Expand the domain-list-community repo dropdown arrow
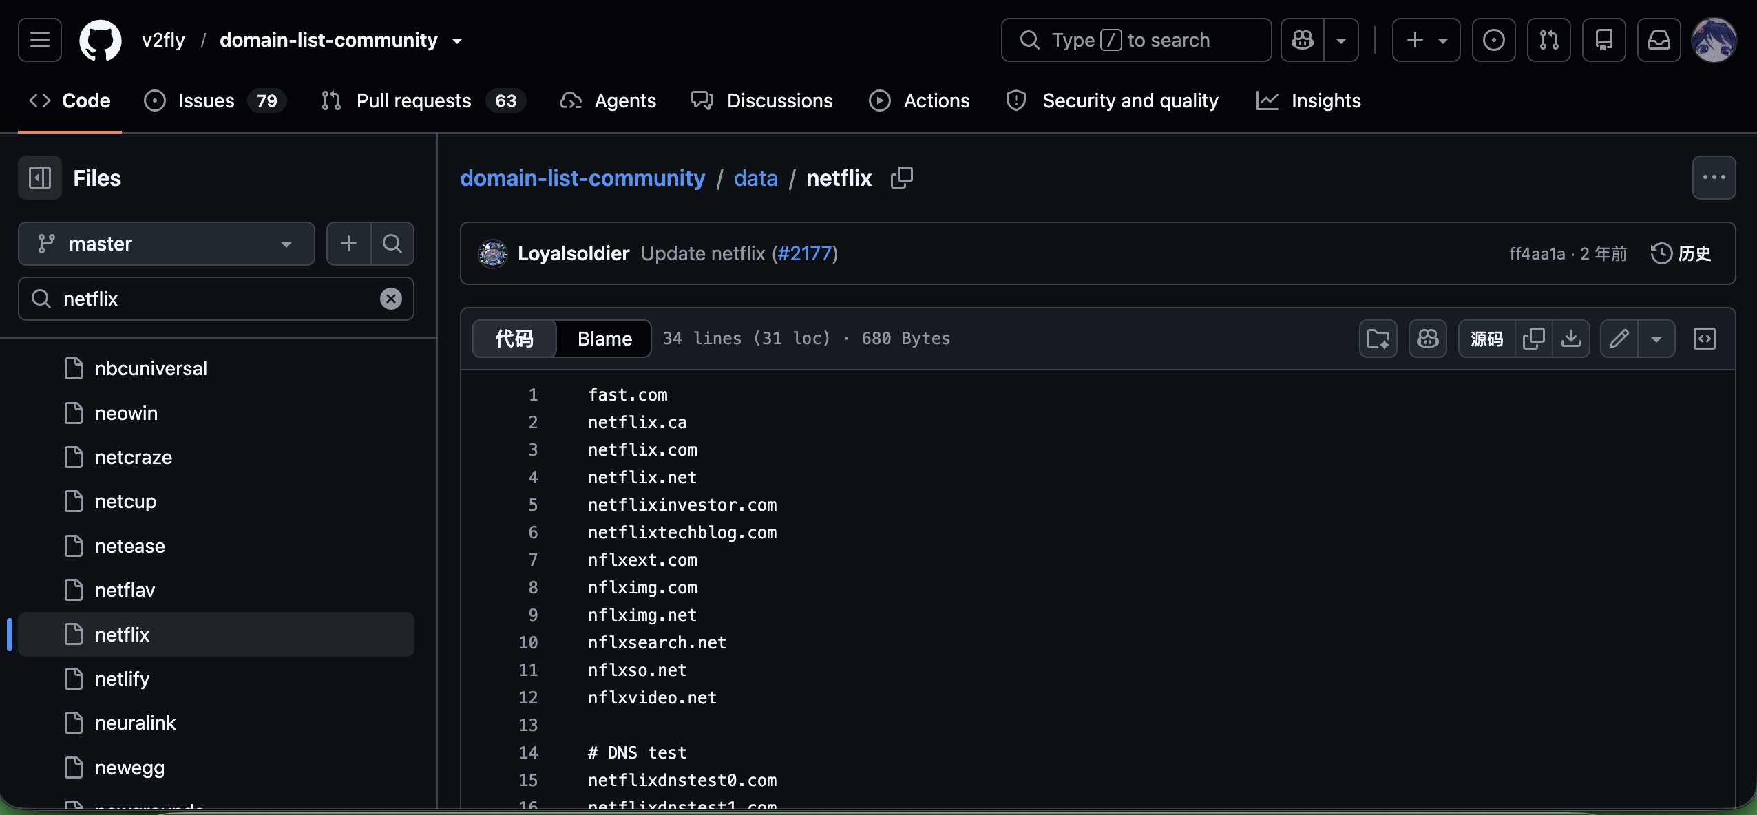Viewport: 1757px width, 815px height. point(457,41)
